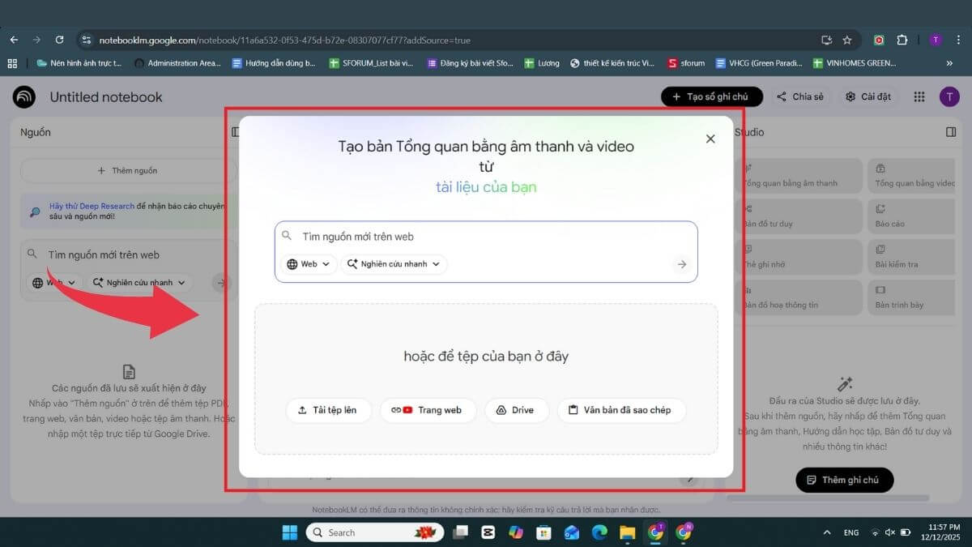The image size is (972, 547).
Task: Collapse the Studio panel
Action: click(x=949, y=132)
